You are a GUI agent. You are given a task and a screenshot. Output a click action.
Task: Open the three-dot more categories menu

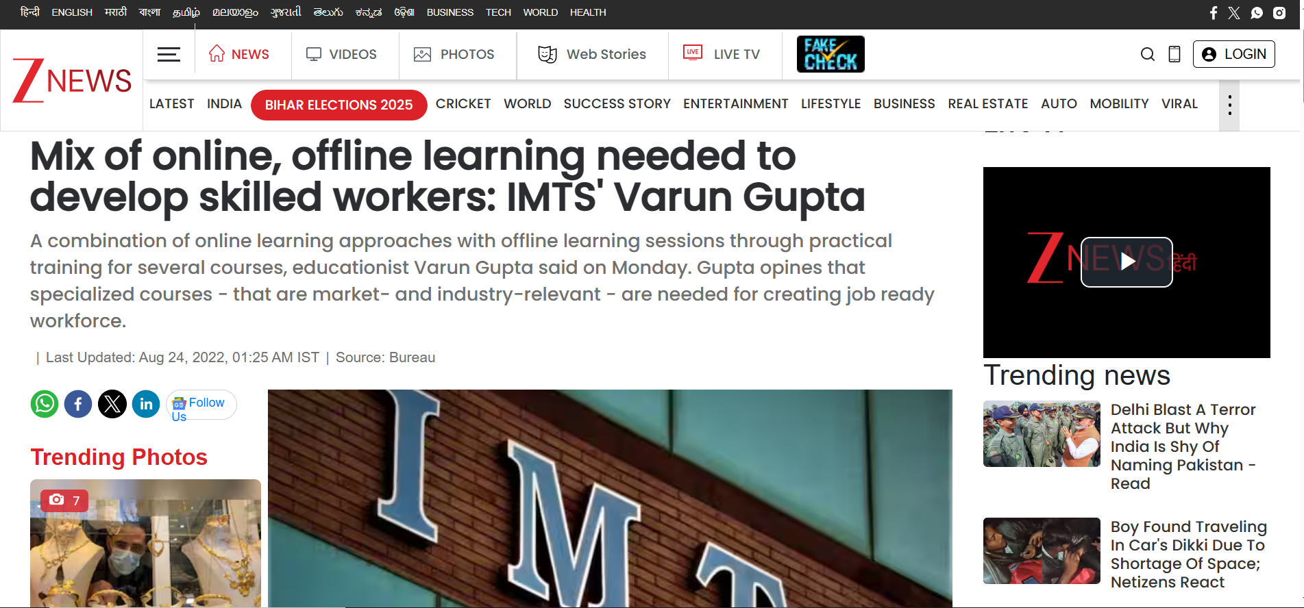[x=1229, y=105]
